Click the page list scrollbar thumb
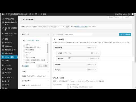This screenshot has height=102, width=136. (x=48, y=48)
